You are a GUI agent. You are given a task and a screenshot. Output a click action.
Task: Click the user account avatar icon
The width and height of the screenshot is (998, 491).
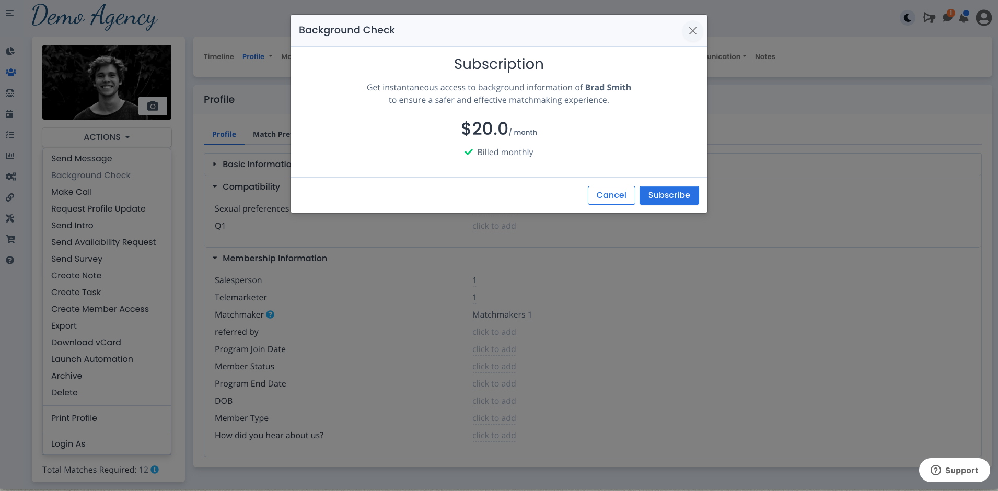(983, 18)
